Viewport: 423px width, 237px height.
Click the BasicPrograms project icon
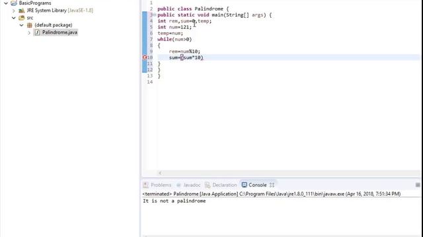[14, 3]
